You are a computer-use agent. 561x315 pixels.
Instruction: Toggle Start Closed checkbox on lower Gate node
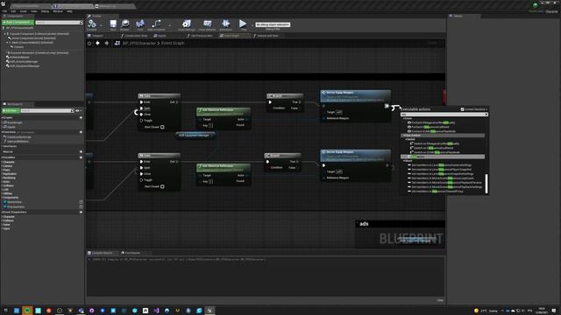click(162, 186)
